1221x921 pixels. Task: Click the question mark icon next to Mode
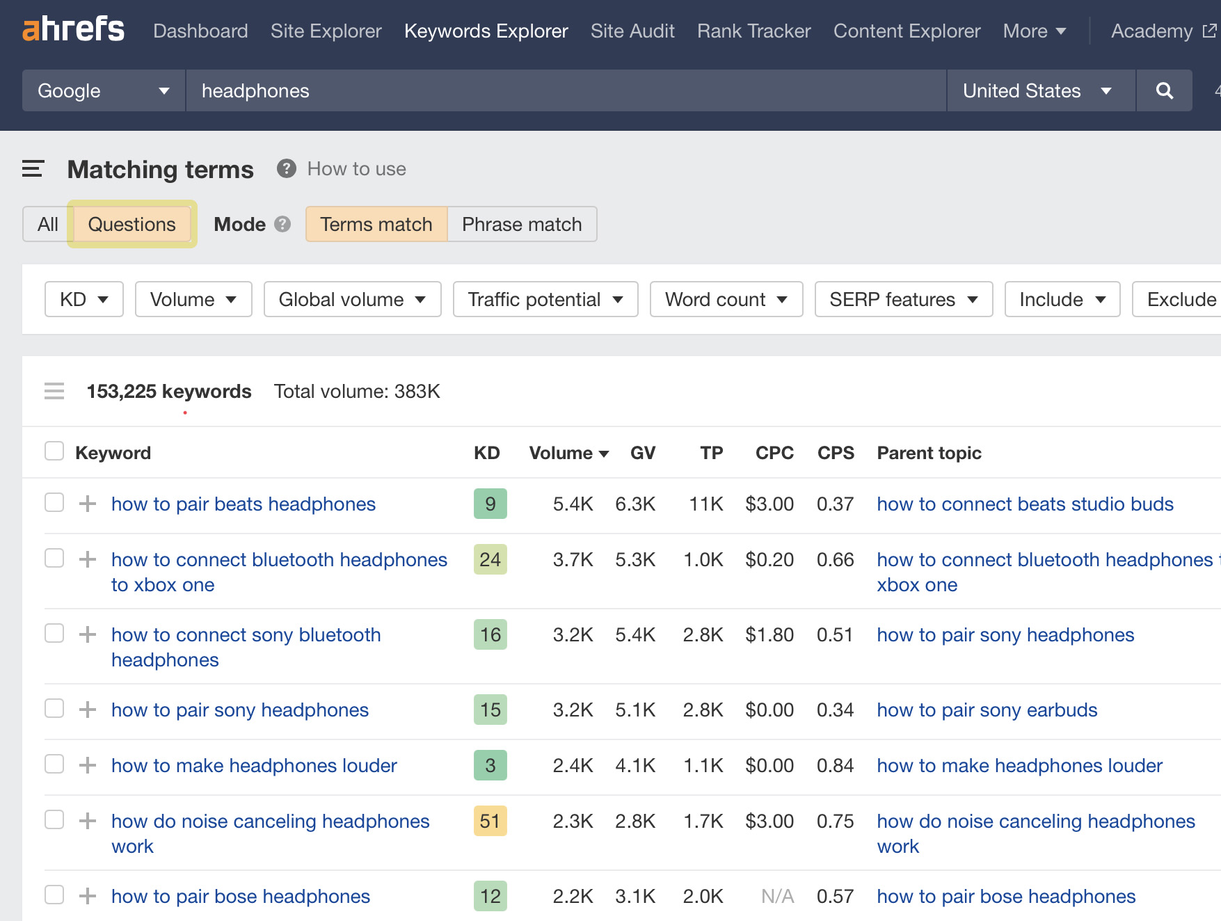pyautogui.click(x=282, y=224)
